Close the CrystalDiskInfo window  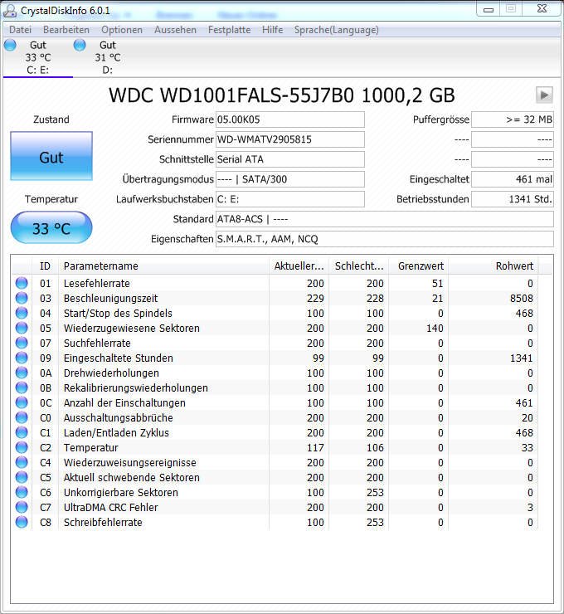pos(542,8)
